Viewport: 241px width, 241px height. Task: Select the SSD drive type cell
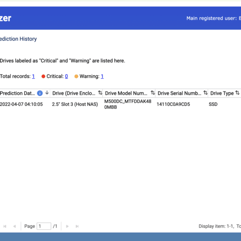click(x=213, y=104)
